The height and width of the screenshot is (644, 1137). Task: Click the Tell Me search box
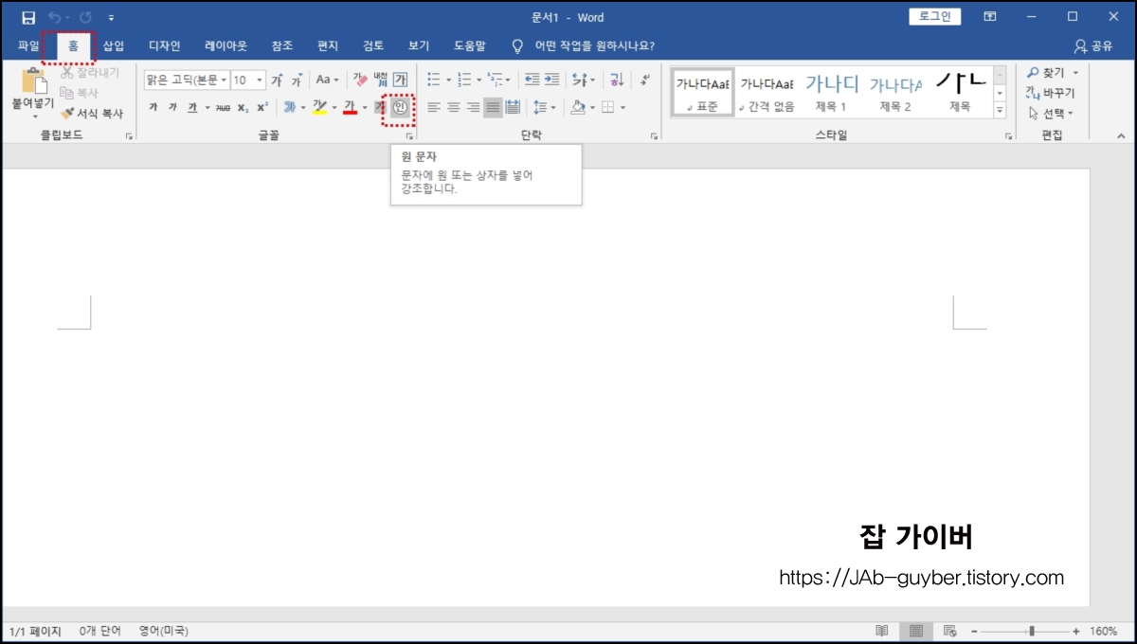(x=583, y=45)
